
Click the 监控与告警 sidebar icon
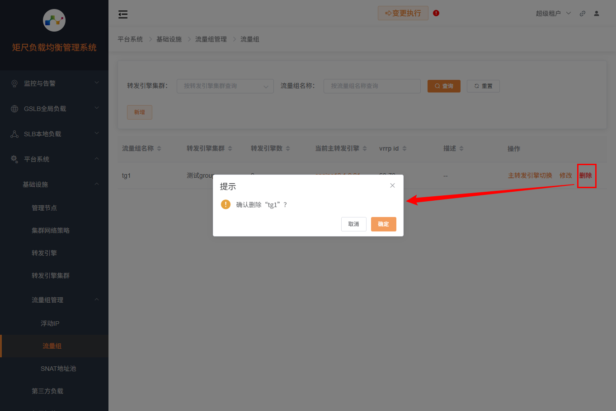tap(14, 83)
